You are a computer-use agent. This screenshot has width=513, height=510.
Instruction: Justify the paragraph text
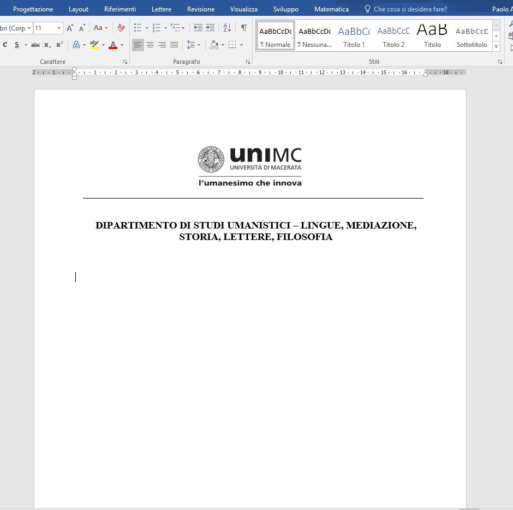[x=174, y=45]
